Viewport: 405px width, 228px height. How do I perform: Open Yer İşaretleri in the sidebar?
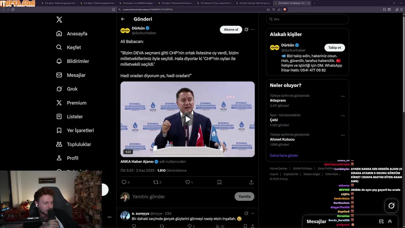(75, 130)
